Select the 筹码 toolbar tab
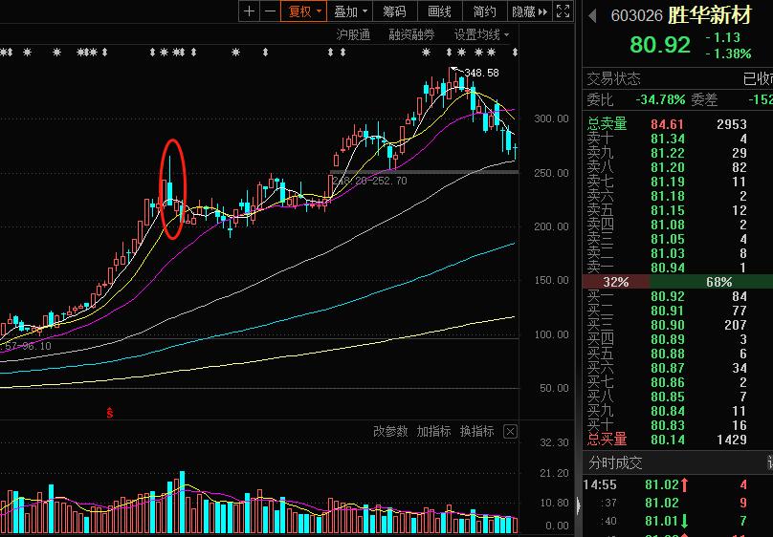Viewport: 773px width, 537px height. [395, 11]
